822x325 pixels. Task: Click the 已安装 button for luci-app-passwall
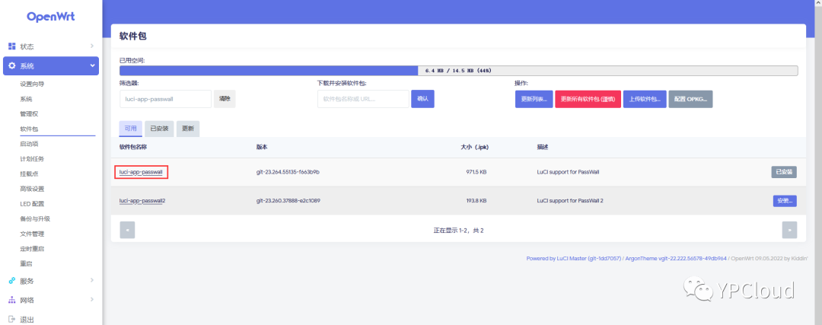tap(784, 172)
